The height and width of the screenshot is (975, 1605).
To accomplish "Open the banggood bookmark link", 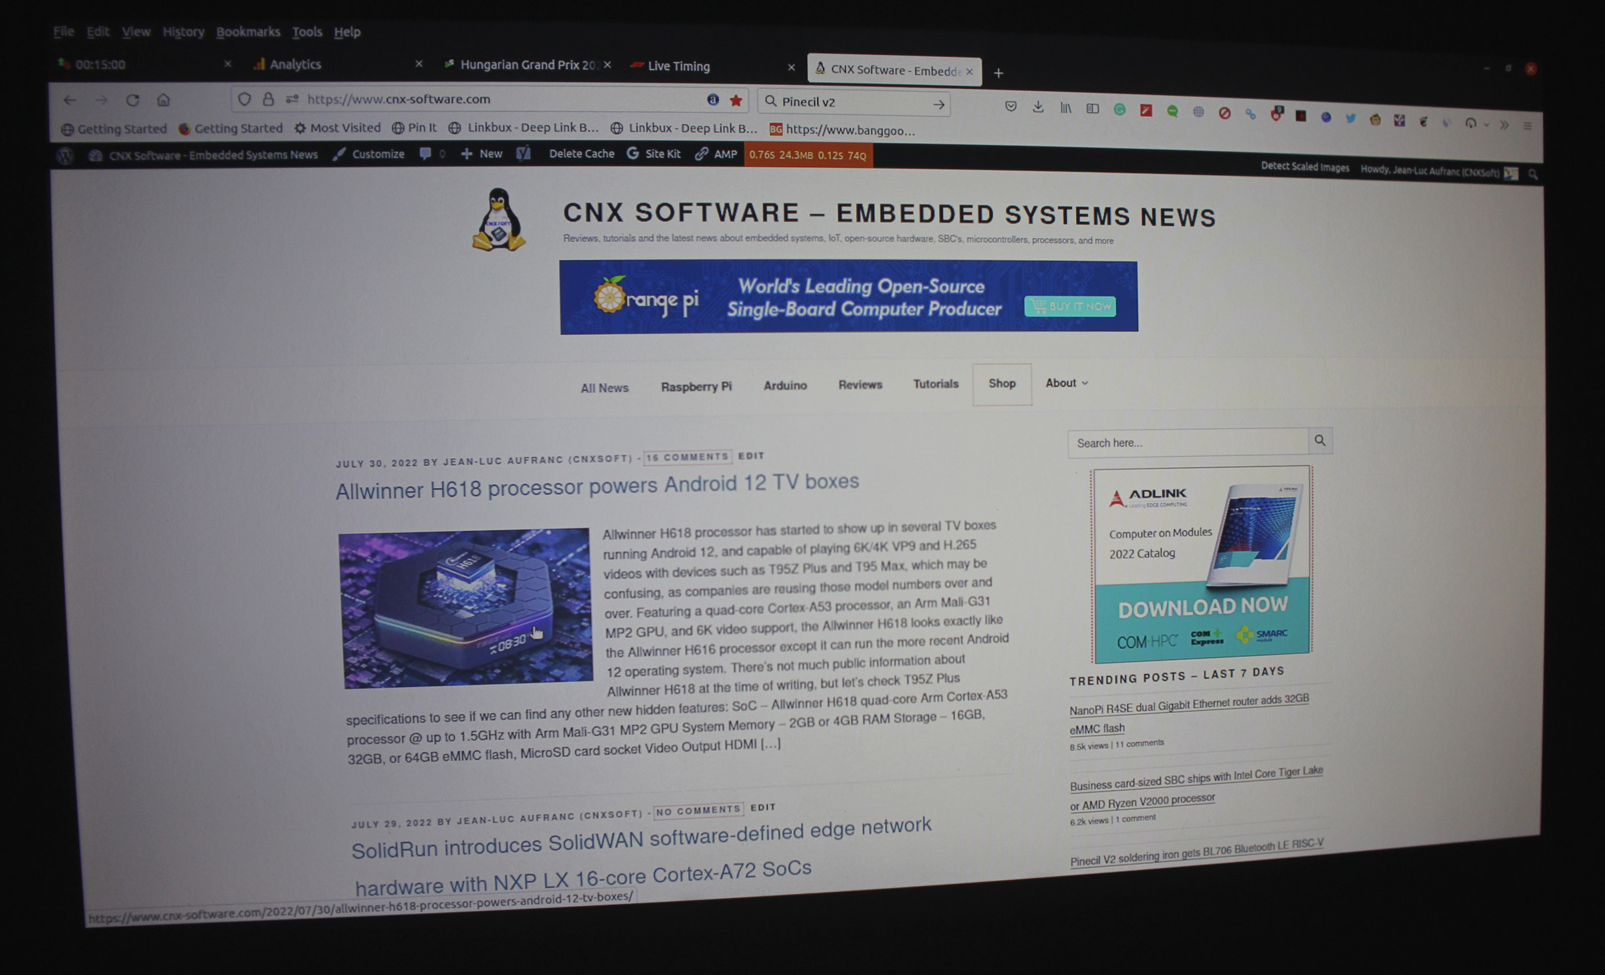I will click(843, 130).
